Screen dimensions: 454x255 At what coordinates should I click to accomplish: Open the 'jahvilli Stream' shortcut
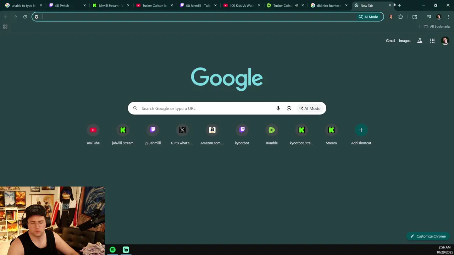(123, 135)
